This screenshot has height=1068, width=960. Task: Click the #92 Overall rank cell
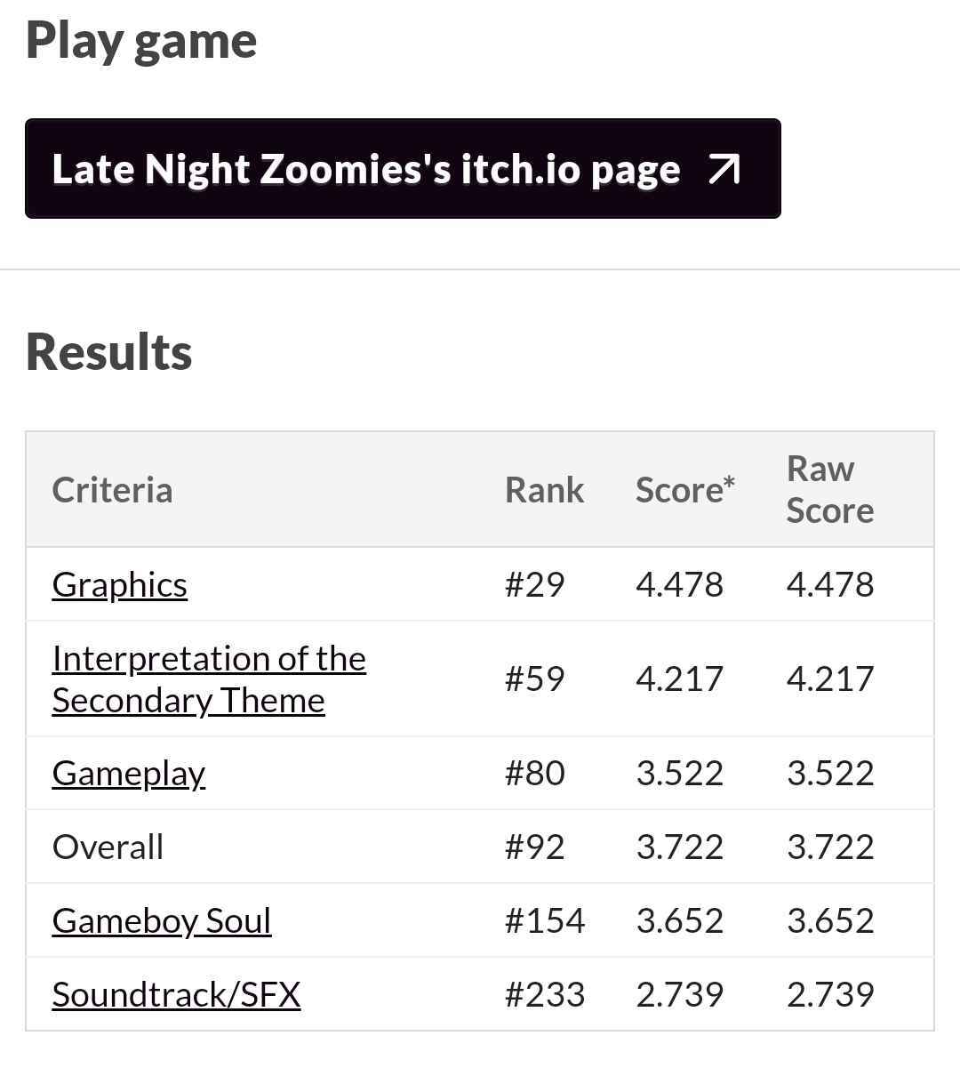coord(534,847)
